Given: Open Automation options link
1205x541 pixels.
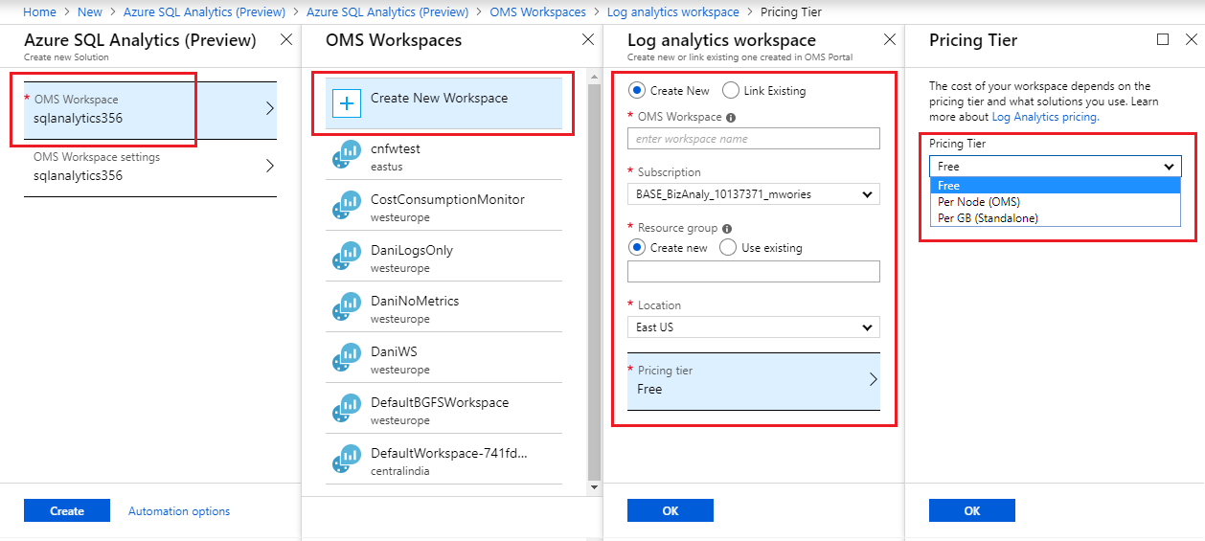Looking at the screenshot, I should tap(179, 511).
